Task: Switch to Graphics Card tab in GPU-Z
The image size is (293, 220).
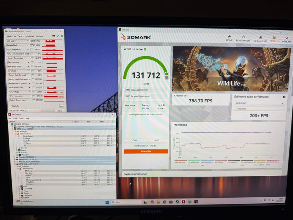Action: 11,36
